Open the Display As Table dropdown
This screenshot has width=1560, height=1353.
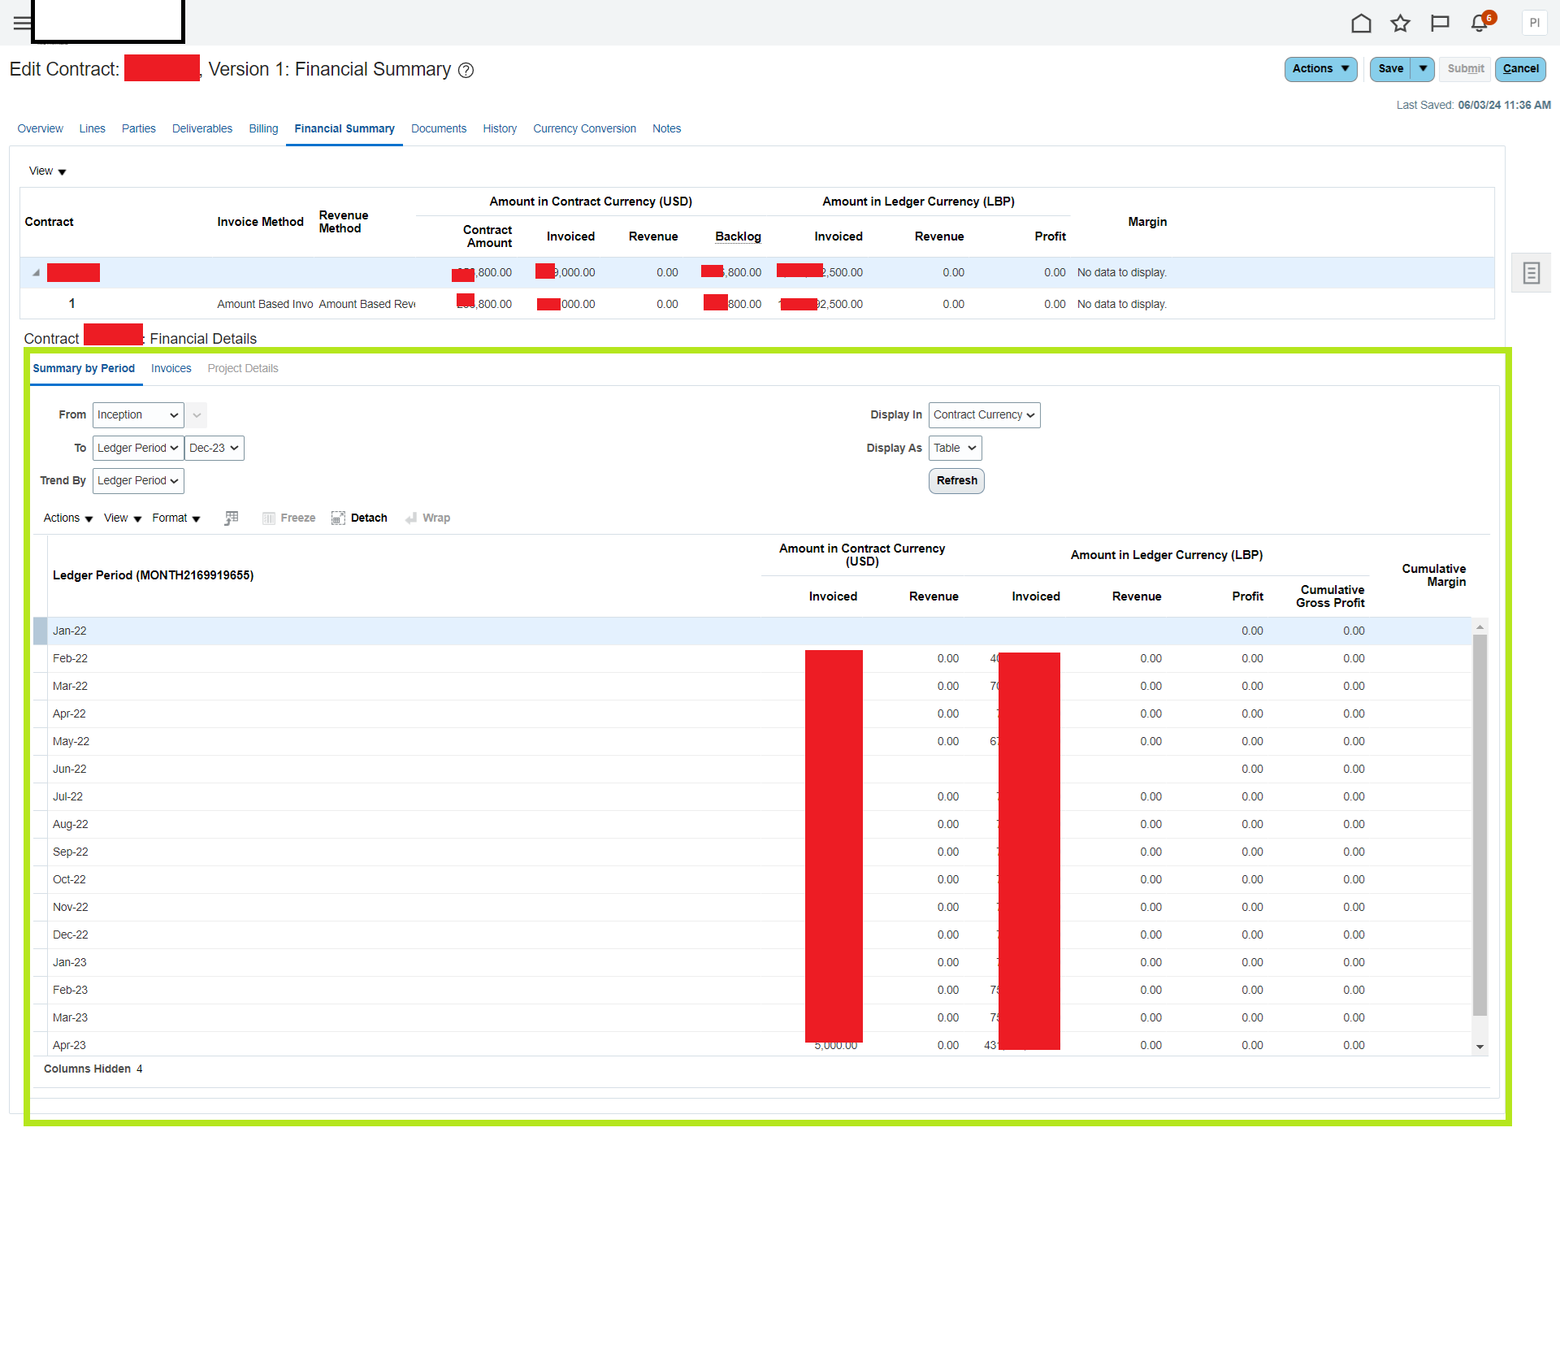[955, 448]
